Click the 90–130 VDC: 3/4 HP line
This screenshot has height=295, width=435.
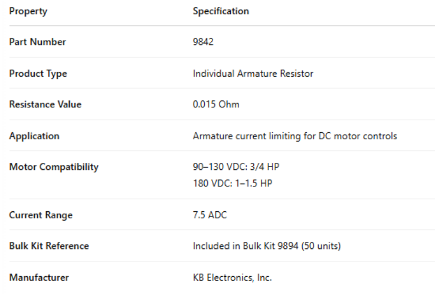(236, 167)
